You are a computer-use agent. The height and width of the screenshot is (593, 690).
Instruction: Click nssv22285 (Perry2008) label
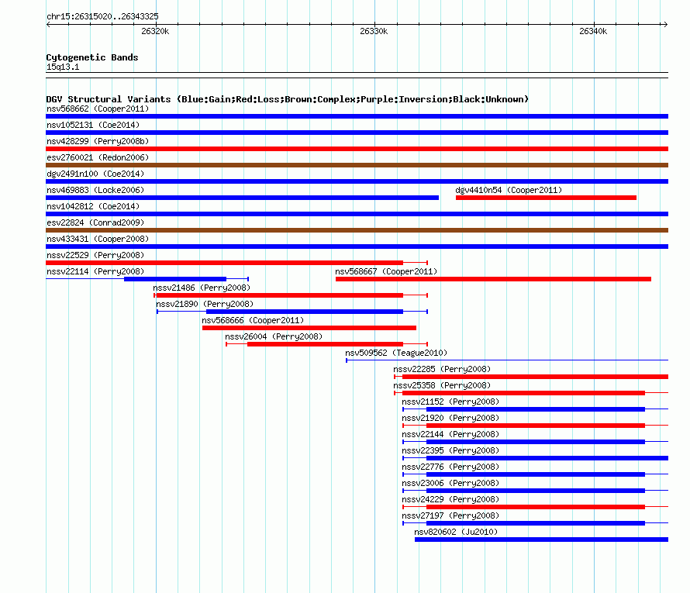[442, 369]
